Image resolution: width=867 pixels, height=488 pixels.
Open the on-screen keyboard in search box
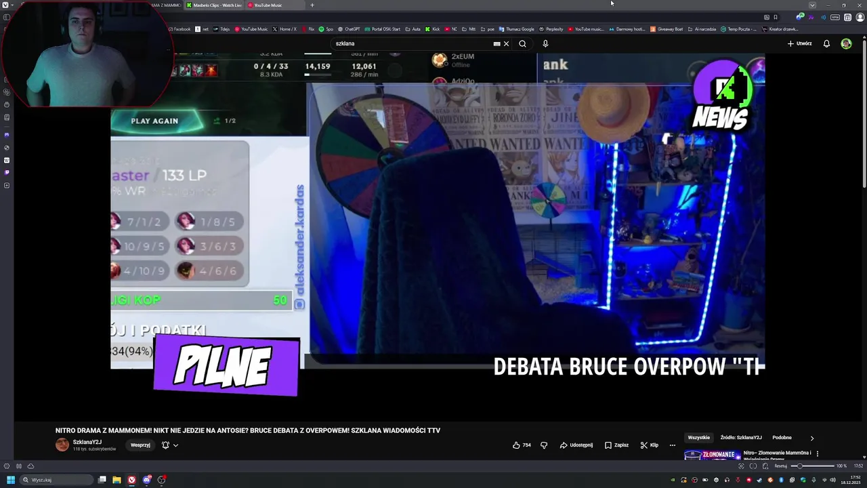pos(497,43)
